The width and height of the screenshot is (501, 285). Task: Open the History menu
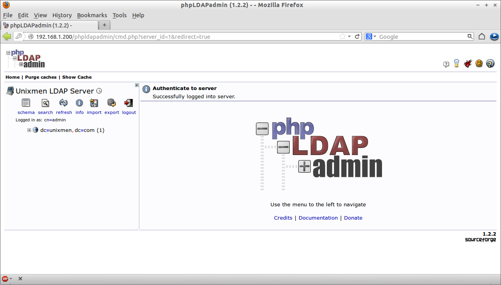coord(62,15)
